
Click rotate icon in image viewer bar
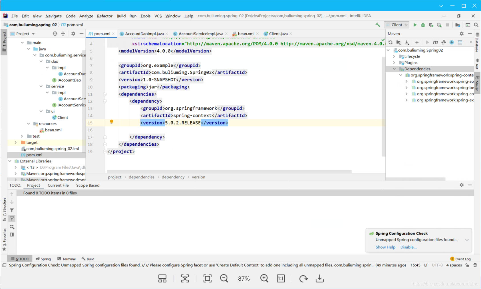click(303, 278)
